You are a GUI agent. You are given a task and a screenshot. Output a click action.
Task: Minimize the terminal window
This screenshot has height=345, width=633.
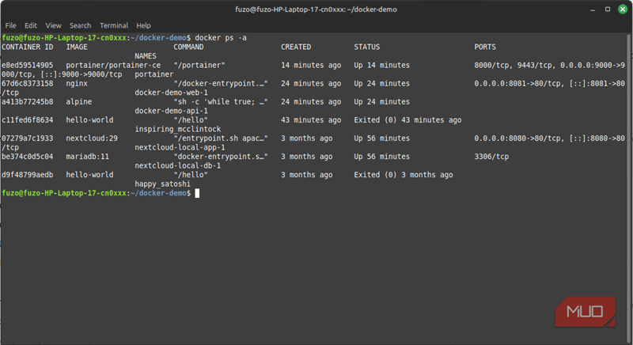click(x=589, y=9)
